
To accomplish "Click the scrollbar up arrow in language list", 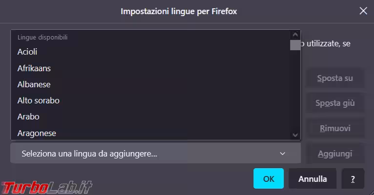I will [x=295, y=35].
